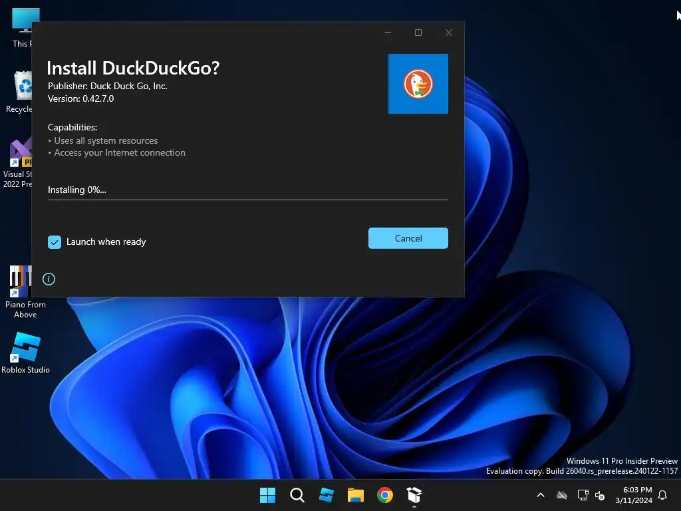
Task: Click the Access your Internet connection line
Action: tap(117, 153)
